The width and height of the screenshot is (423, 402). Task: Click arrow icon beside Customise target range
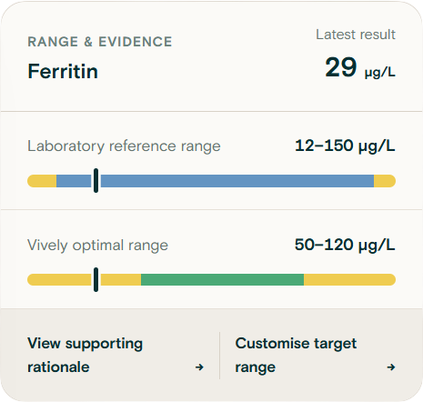point(391,367)
